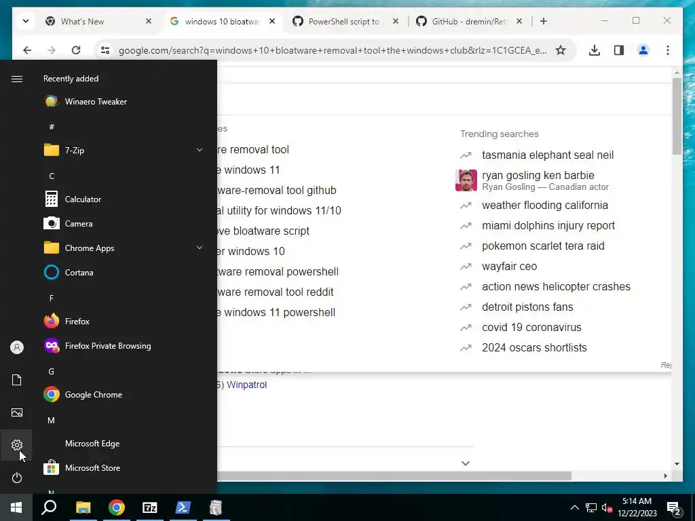The height and width of the screenshot is (521, 695).
Task: Click the Windows Start button
Action: tap(16, 507)
